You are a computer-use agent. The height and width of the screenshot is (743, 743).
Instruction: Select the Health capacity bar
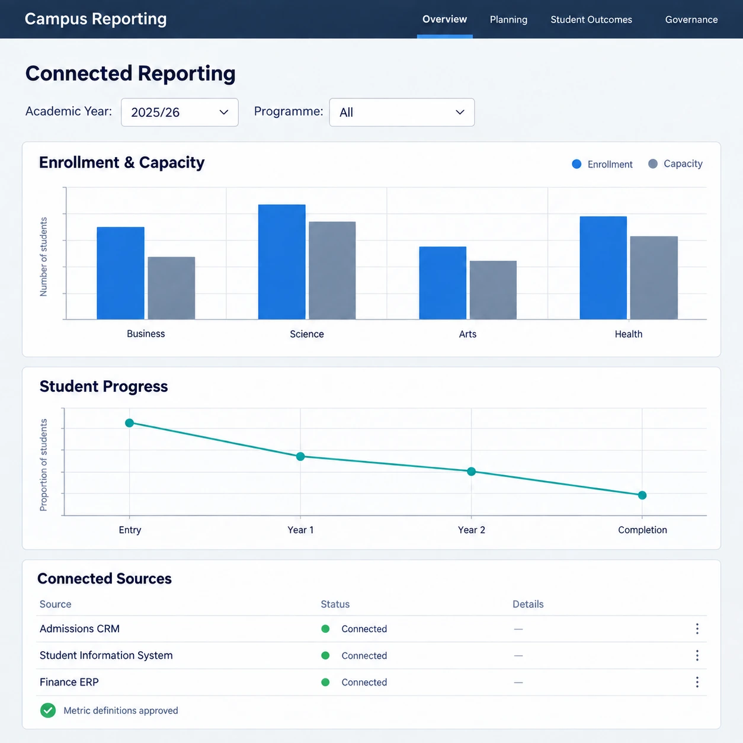(654, 278)
